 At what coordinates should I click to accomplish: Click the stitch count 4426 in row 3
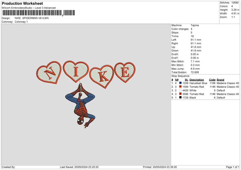pyautogui.click(x=185, y=90)
